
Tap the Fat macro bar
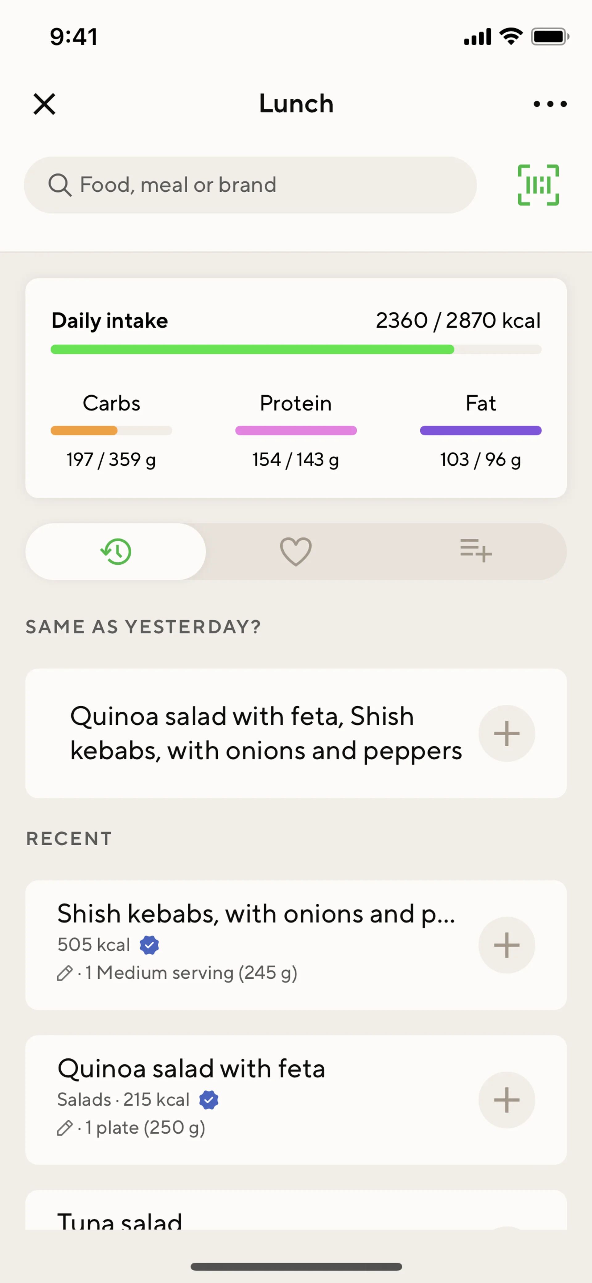pyautogui.click(x=481, y=430)
